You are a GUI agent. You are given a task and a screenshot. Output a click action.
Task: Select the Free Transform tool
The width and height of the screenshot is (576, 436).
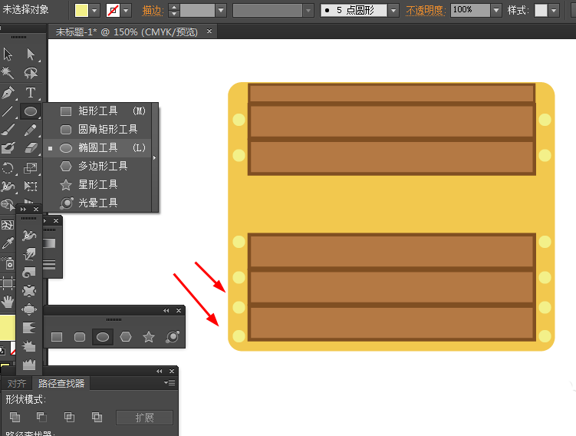tap(31, 186)
